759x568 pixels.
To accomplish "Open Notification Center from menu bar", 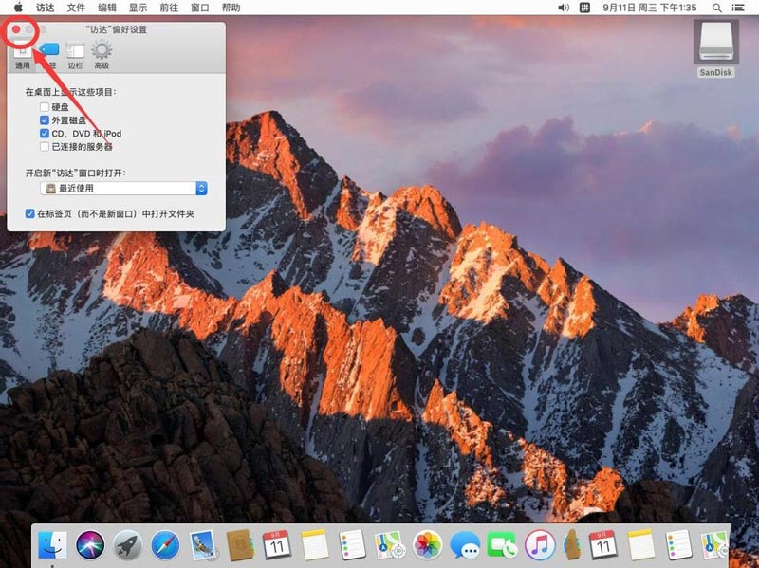I will coord(744,7).
